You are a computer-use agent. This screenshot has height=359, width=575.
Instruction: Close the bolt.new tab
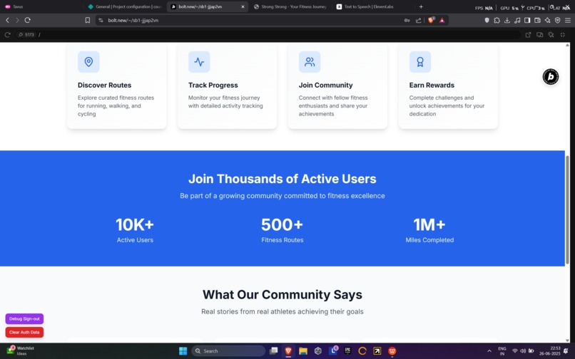243,6
